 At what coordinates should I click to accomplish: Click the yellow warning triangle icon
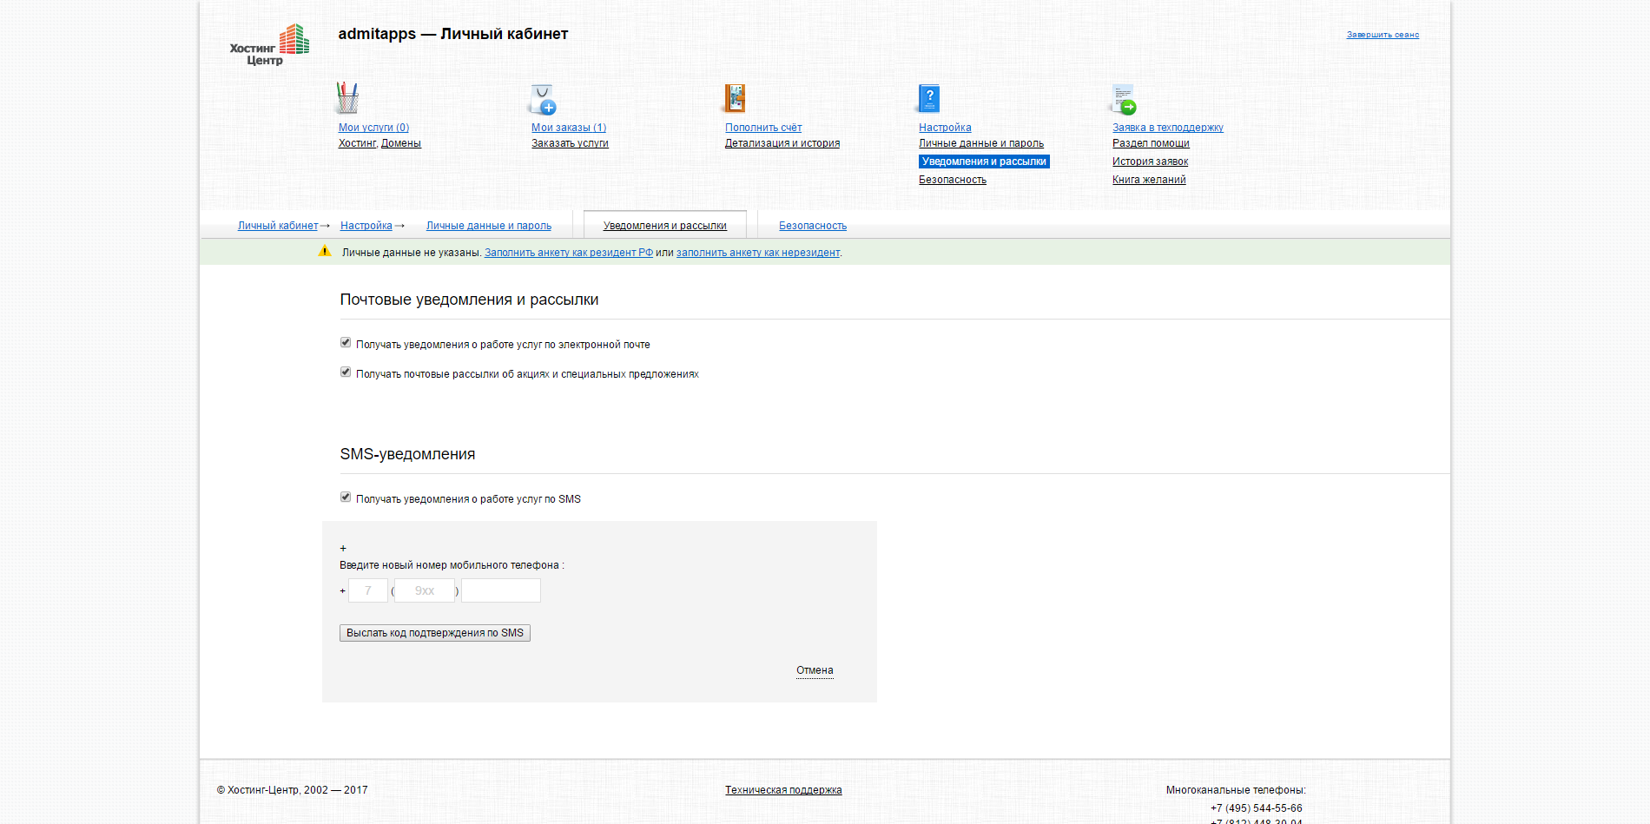tap(325, 252)
